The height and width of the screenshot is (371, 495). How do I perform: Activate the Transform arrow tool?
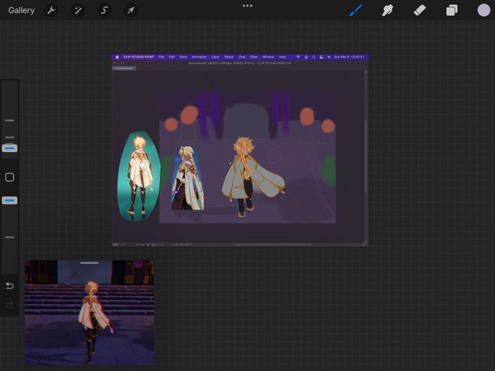(131, 10)
